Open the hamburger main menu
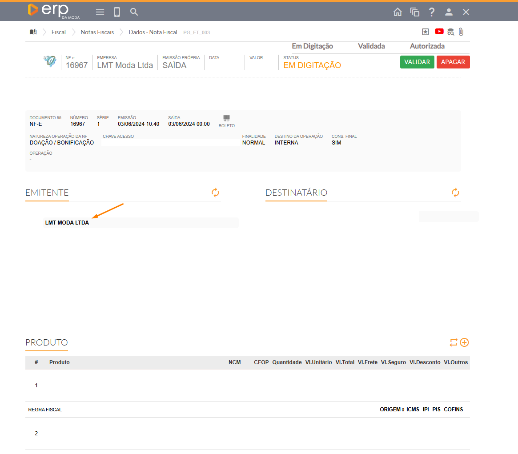Viewport: 518px width, 454px height. click(x=100, y=12)
